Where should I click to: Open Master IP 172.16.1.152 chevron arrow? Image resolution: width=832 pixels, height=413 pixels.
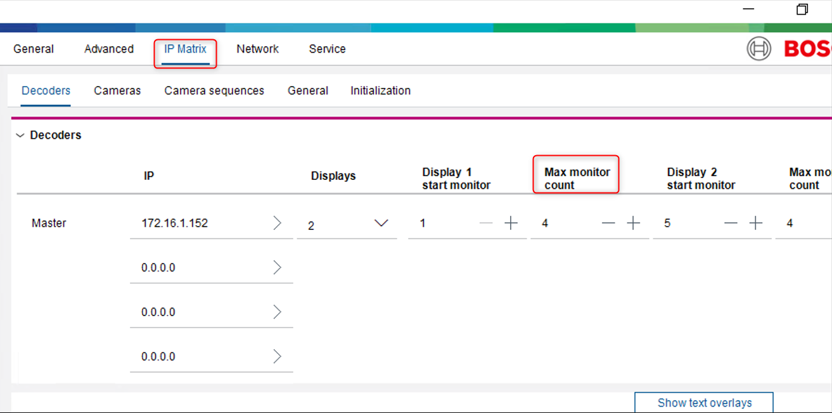(x=277, y=223)
